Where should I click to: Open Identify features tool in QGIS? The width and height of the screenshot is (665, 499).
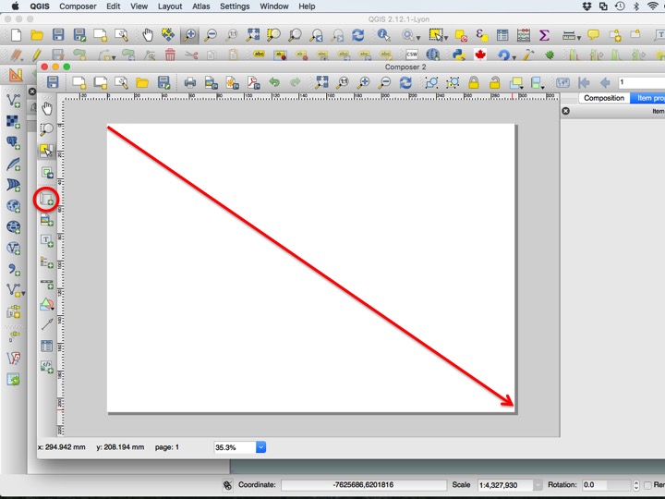(x=383, y=35)
